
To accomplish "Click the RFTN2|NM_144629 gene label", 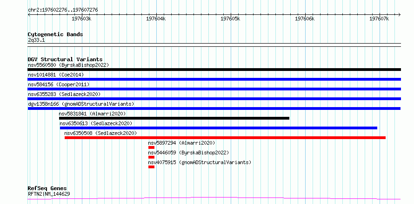I will tap(49, 194).
